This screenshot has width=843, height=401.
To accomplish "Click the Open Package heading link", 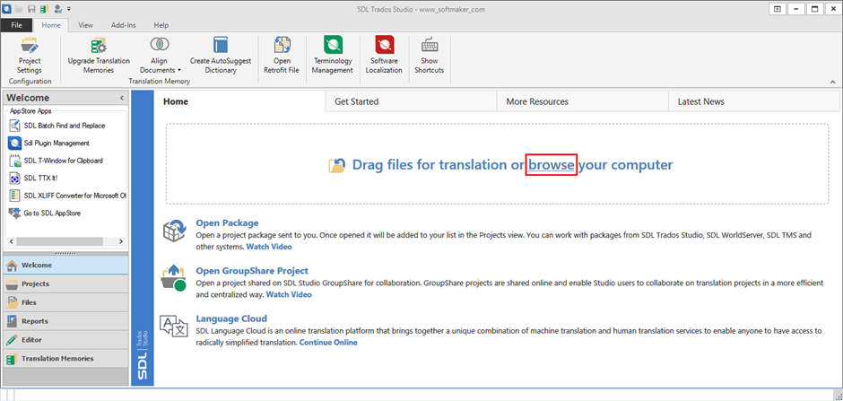I will click(228, 223).
